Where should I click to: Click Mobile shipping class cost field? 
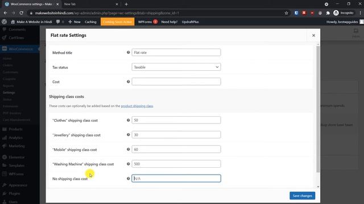(176, 150)
